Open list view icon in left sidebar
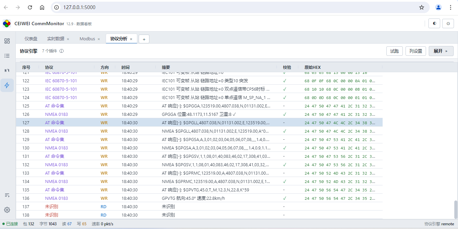458x229 pixels. 7,56
